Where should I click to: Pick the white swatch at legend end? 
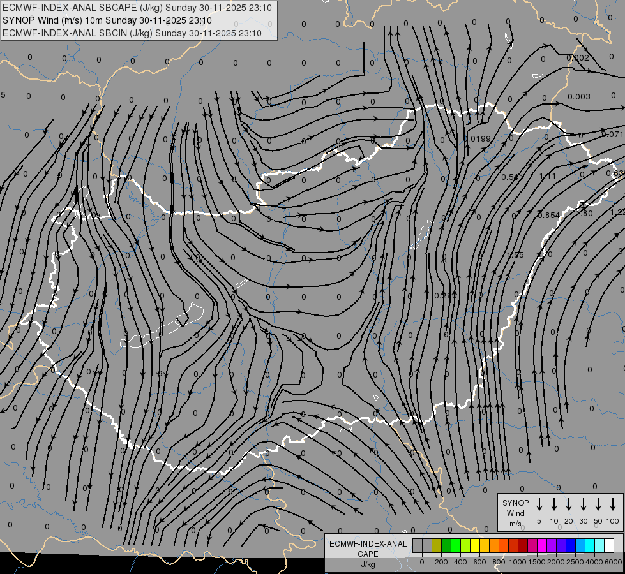point(608,545)
